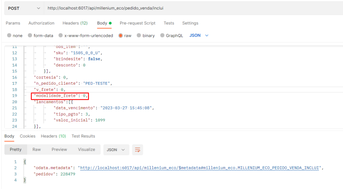Switch to the Tests tab
Screen dimensions: 343x189
(169, 23)
